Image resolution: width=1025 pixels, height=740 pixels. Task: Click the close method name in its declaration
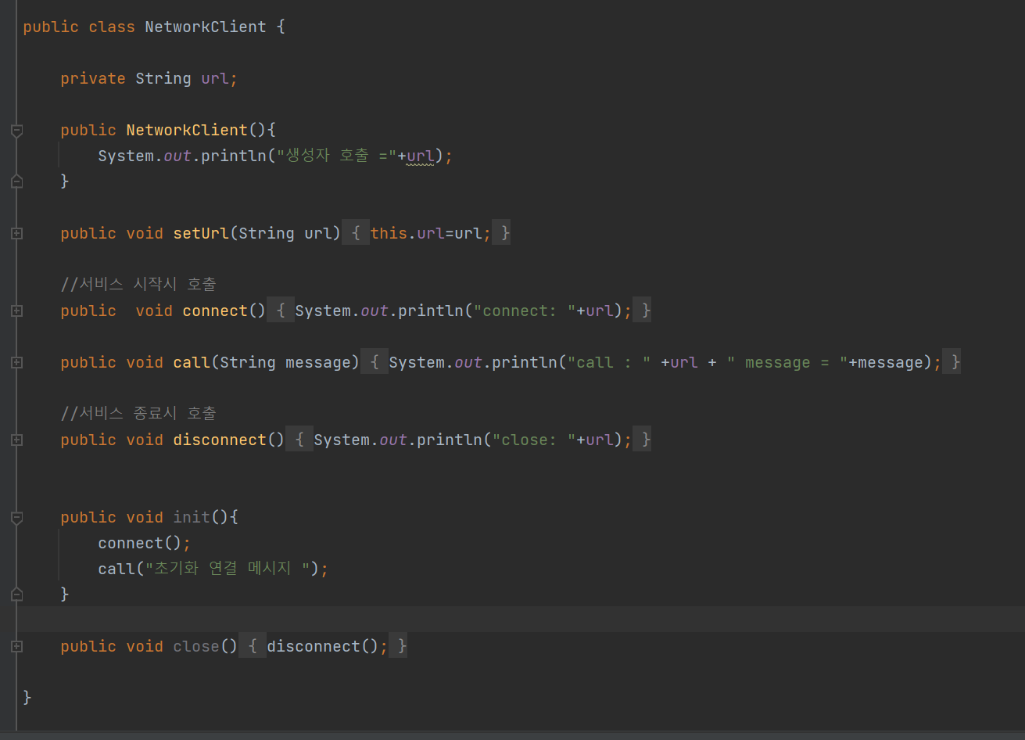coord(196,646)
